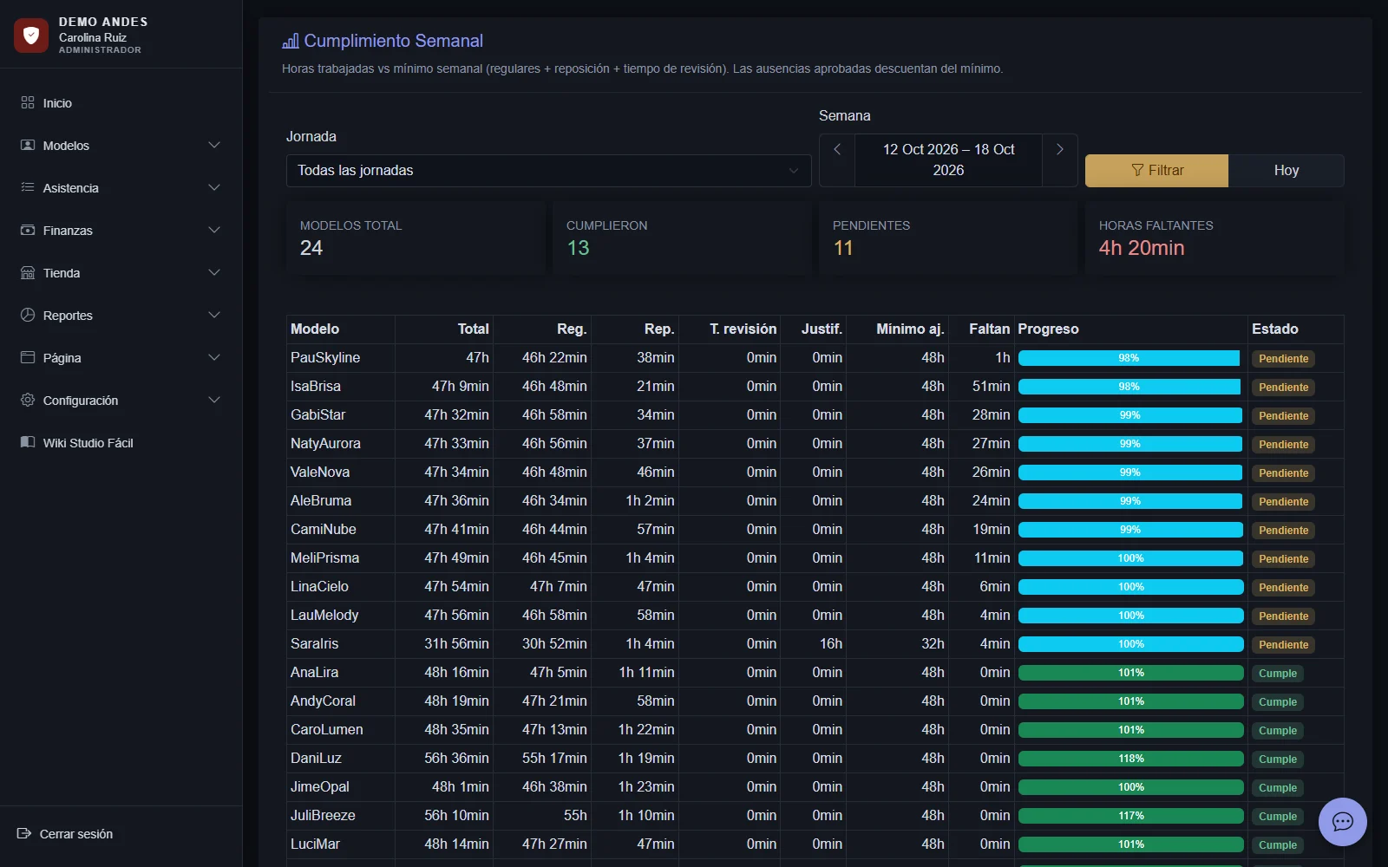
Task: Click the Wiki Studio Fácil book icon
Action: [x=28, y=442]
